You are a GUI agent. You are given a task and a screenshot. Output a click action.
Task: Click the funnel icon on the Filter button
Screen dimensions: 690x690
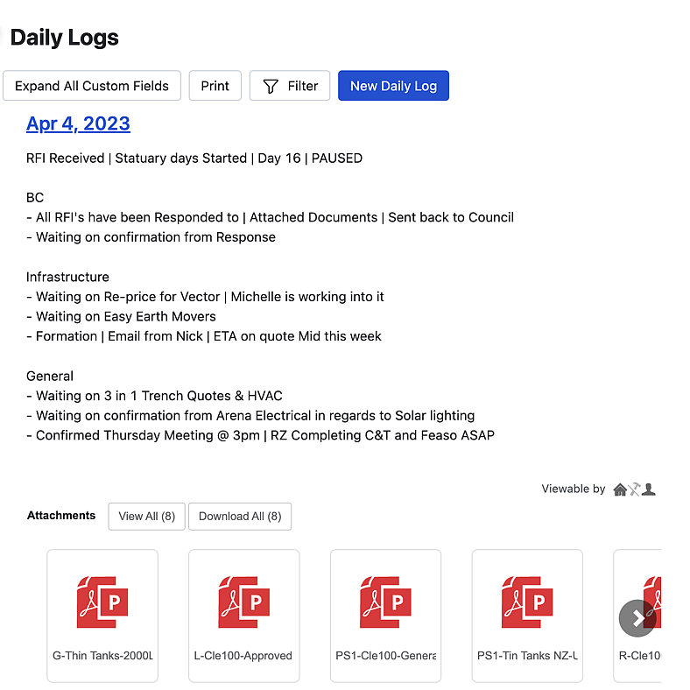(270, 86)
